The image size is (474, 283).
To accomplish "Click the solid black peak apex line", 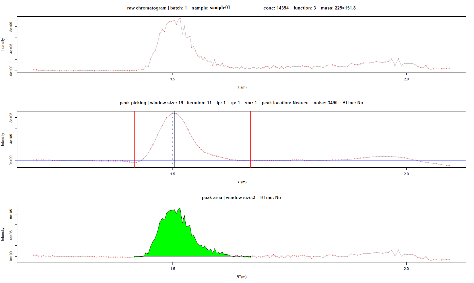I will (174, 140).
